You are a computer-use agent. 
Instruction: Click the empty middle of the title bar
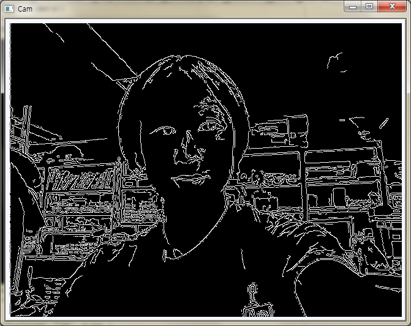point(184,9)
